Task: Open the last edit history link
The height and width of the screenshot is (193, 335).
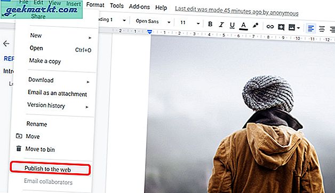Action: tap(236, 11)
